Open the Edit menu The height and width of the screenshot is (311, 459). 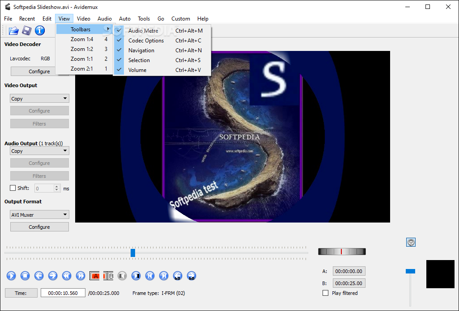pyautogui.click(x=47, y=19)
